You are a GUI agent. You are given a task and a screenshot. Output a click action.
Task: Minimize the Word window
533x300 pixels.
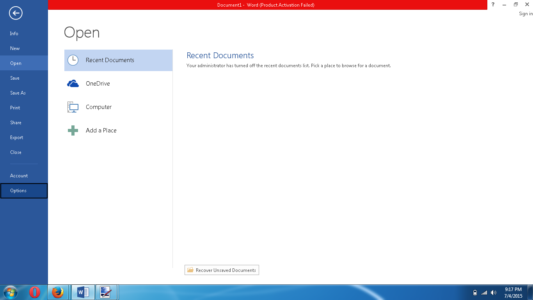[x=505, y=4]
